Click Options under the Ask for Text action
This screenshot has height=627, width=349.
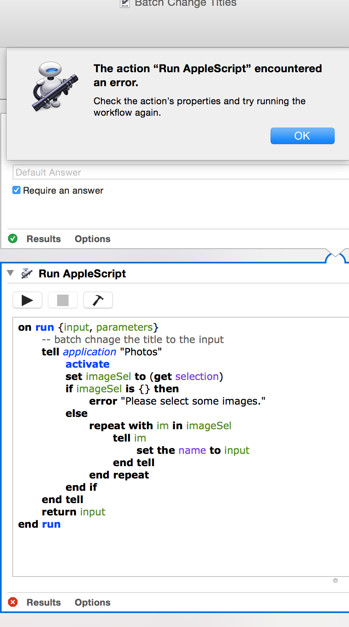click(x=92, y=238)
